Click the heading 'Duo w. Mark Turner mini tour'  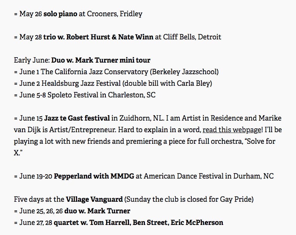pyautogui.click(x=101, y=60)
